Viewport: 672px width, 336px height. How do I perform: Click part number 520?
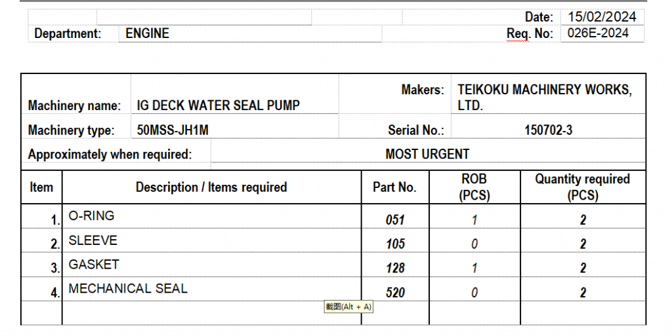tap(395, 293)
